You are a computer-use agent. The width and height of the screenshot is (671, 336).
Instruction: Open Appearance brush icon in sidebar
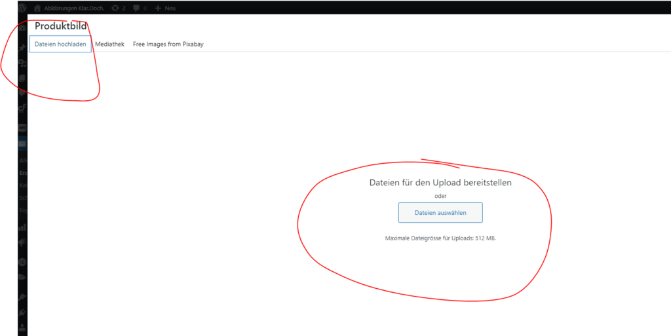[x=22, y=297]
